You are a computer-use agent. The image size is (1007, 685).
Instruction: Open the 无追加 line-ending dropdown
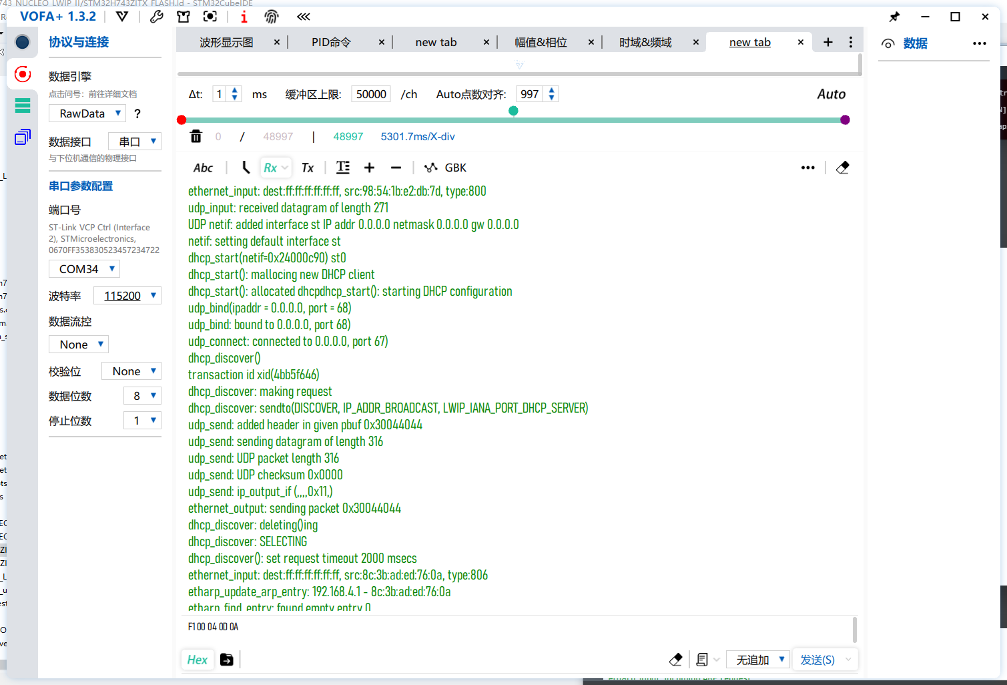tap(757, 659)
